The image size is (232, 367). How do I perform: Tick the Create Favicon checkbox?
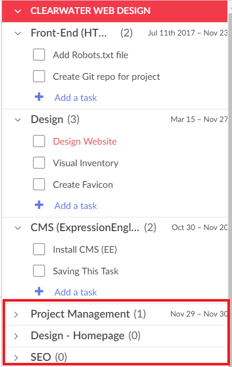coord(39,184)
